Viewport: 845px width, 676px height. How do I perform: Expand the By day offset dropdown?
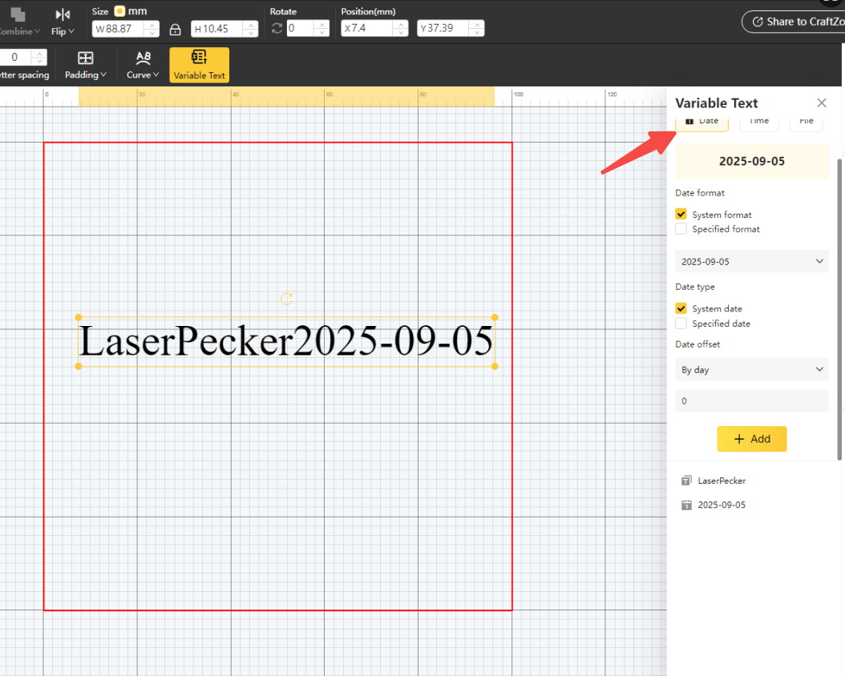point(752,370)
